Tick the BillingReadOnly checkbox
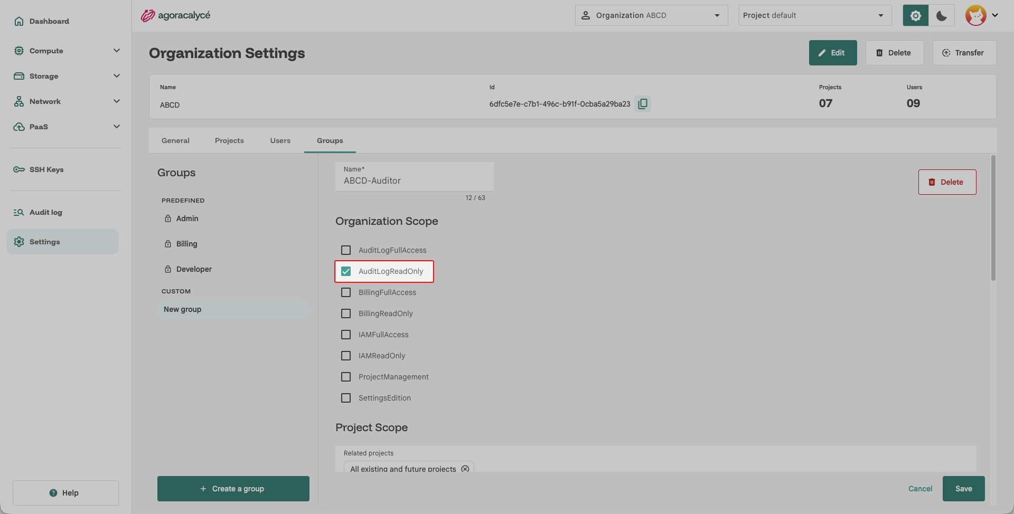The image size is (1014, 514). point(346,313)
